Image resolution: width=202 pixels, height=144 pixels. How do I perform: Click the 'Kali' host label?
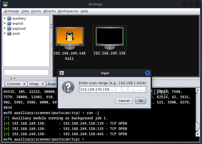point(69,58)
